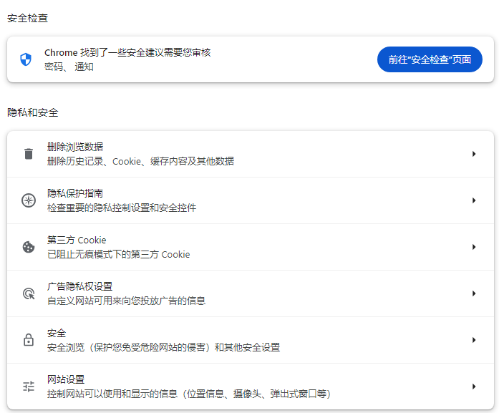Open the 广告隐私权设置 title
The width and height of the screenshot is (499, 413).
pos(80,286)
